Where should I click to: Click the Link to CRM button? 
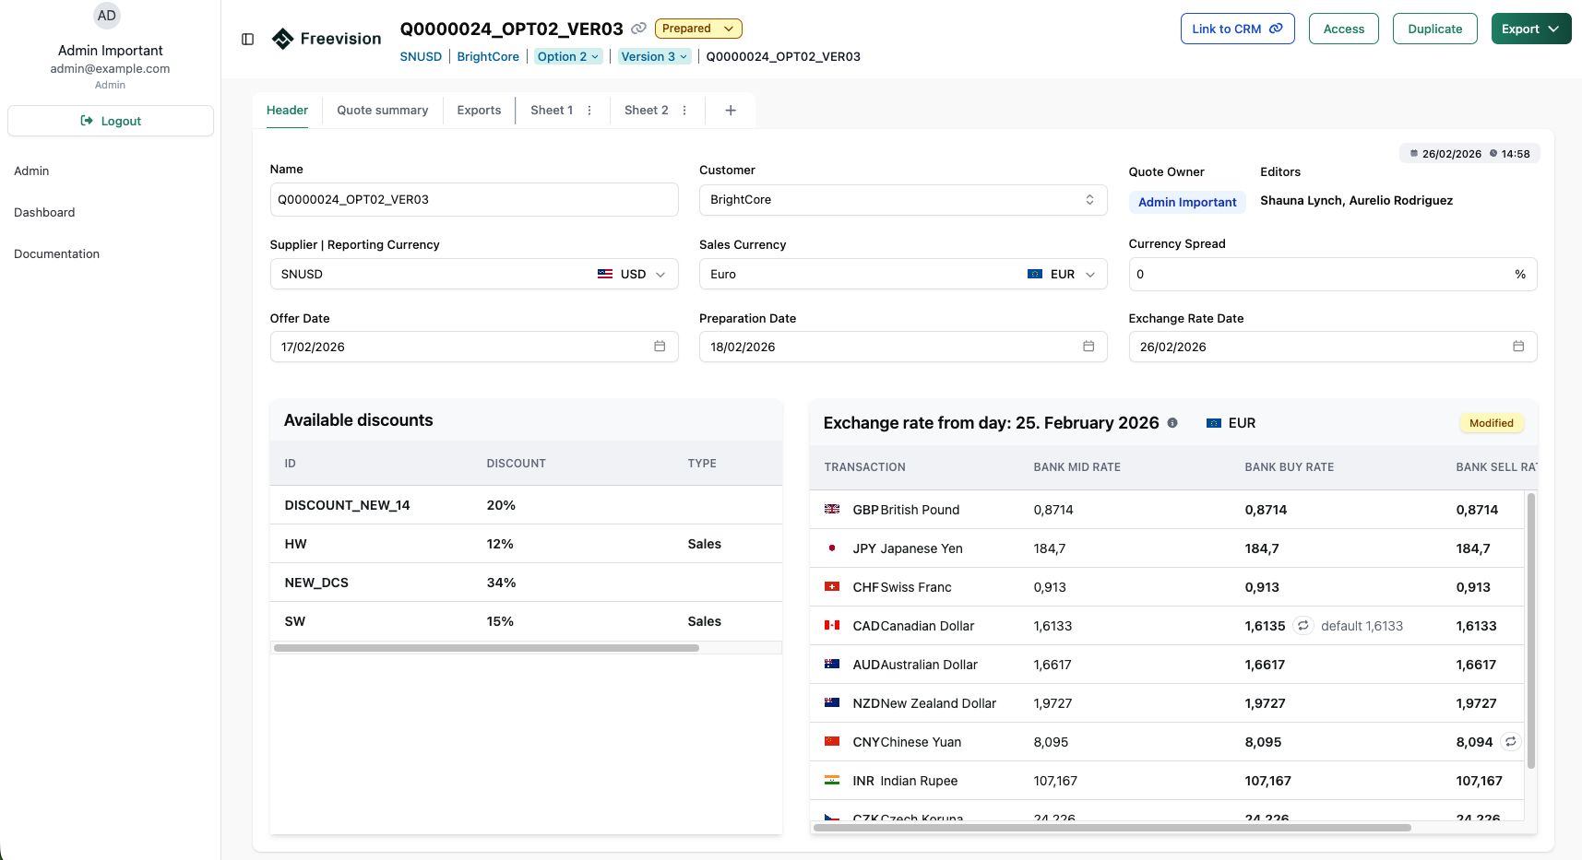click(1237, 29)
